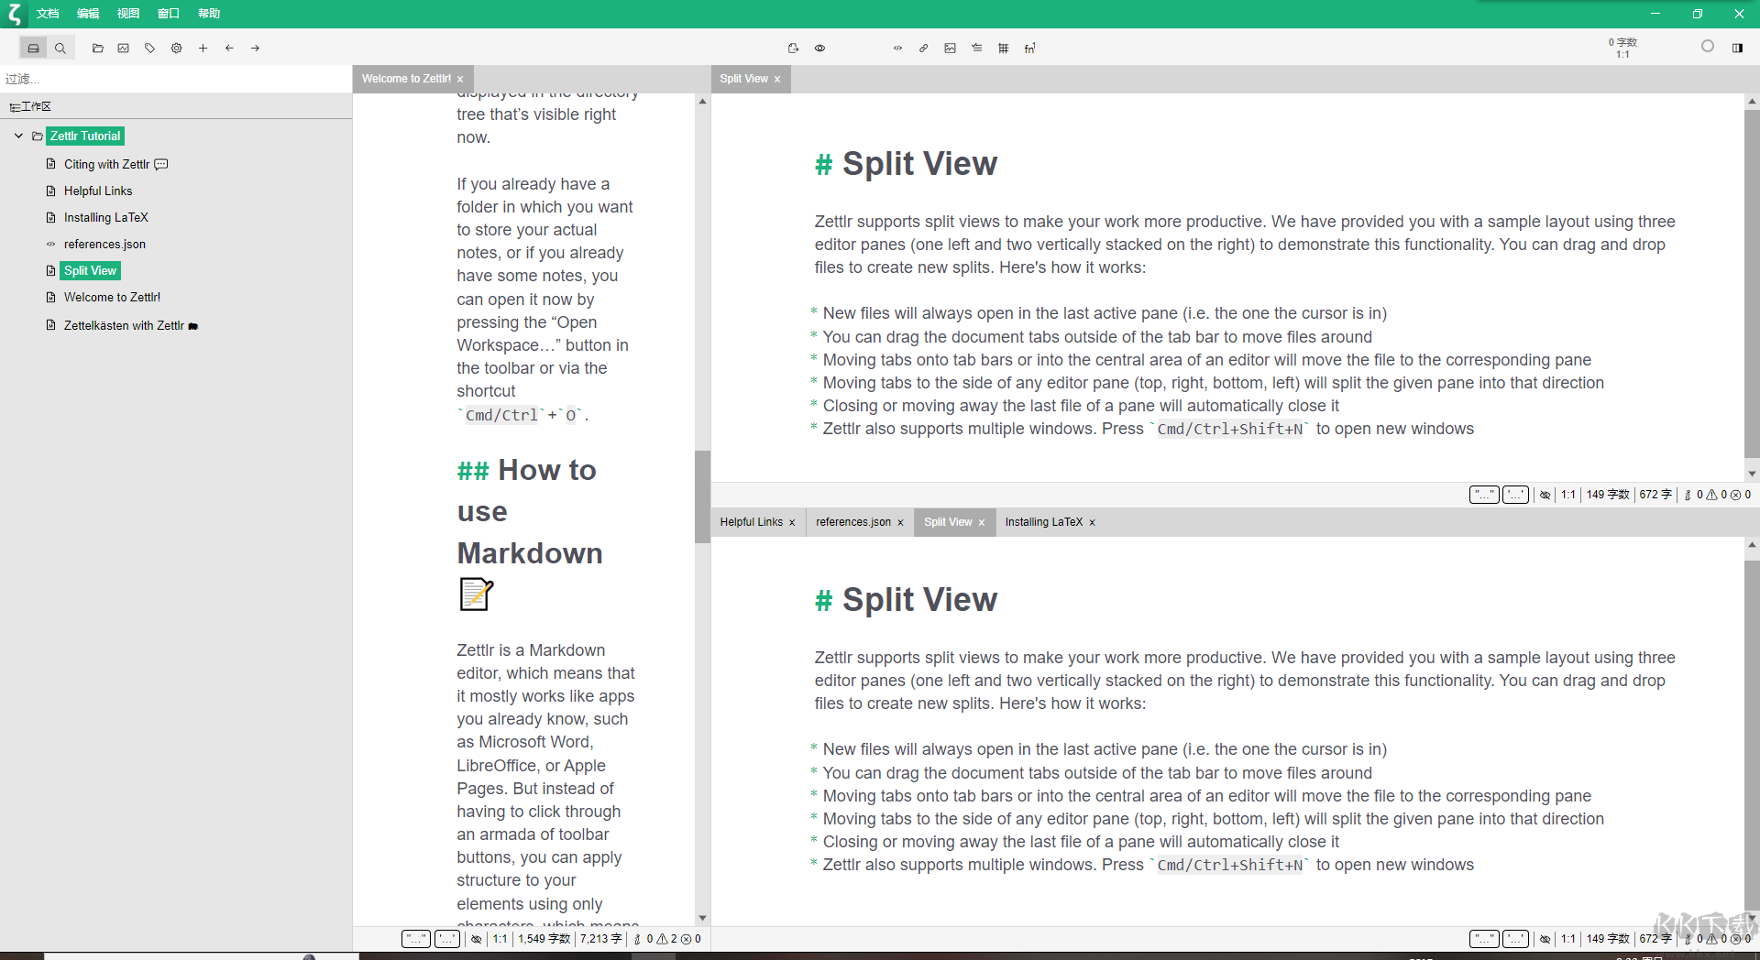Toggle the right sidebar panel

(1736, 49)
